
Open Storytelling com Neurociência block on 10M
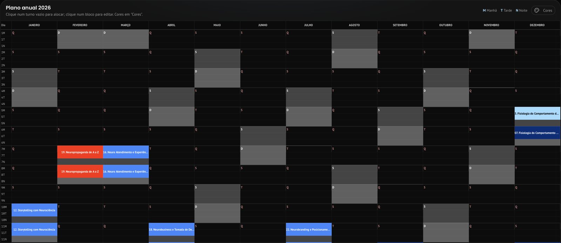click(34, 210)
